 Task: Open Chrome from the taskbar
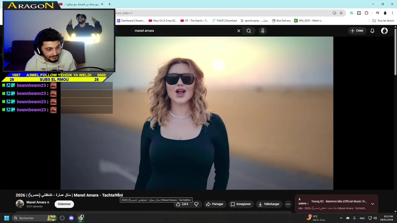click(x=81, y=218)
